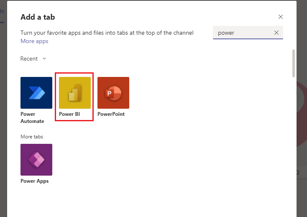Select the partially hidden channel tab behind dialog
Image resolution: width=307 pixels, height=217 pixels.
pos(2,12)
